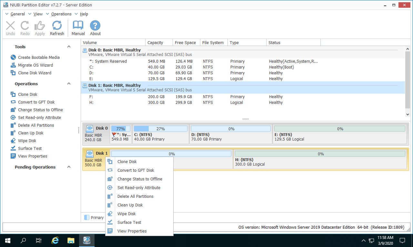Click Delete All Partitions in context menu

(x=135, y=196)
